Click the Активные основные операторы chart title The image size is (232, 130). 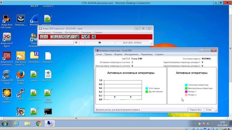pyautogui.click(x=131, y=73)
